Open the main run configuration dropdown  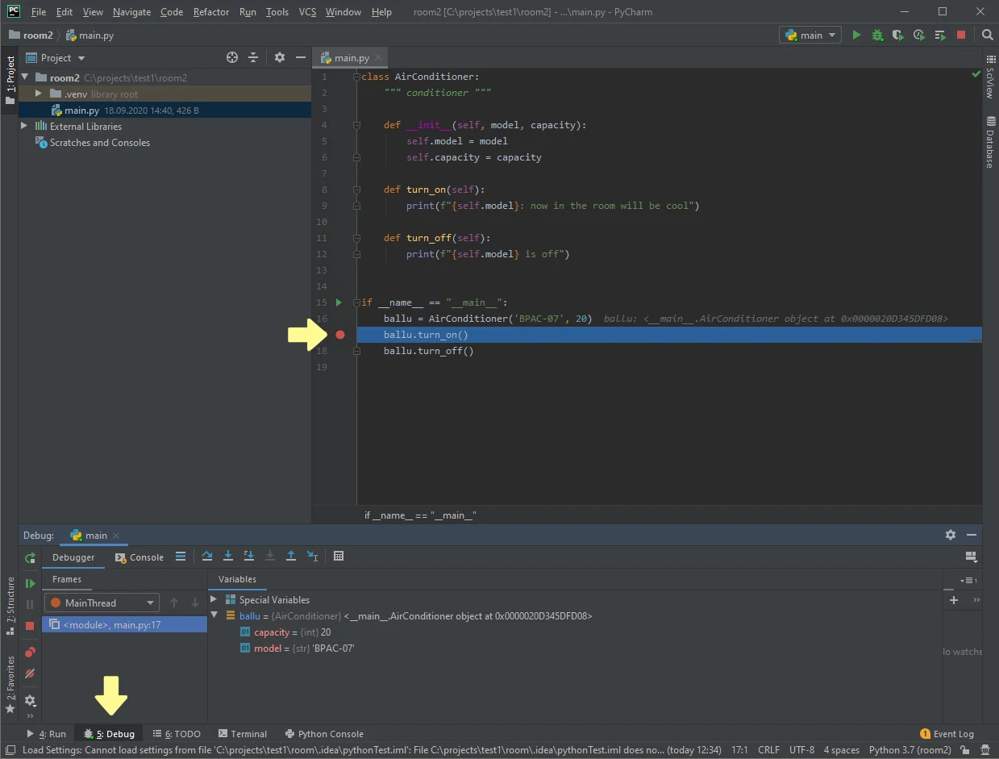point(810,35)
